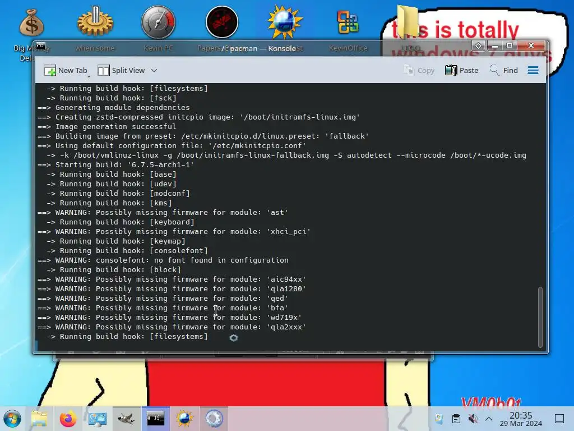The width and height of the screenshot is (574, 431).
Task: Click the show desktop button
Action: click(x=559, y=419)
